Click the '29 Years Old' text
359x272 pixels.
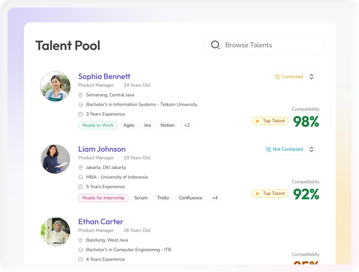point(137,158)
